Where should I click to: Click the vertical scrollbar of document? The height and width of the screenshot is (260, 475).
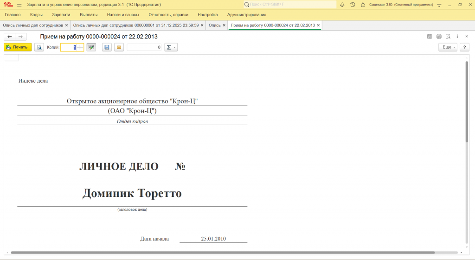467,101
